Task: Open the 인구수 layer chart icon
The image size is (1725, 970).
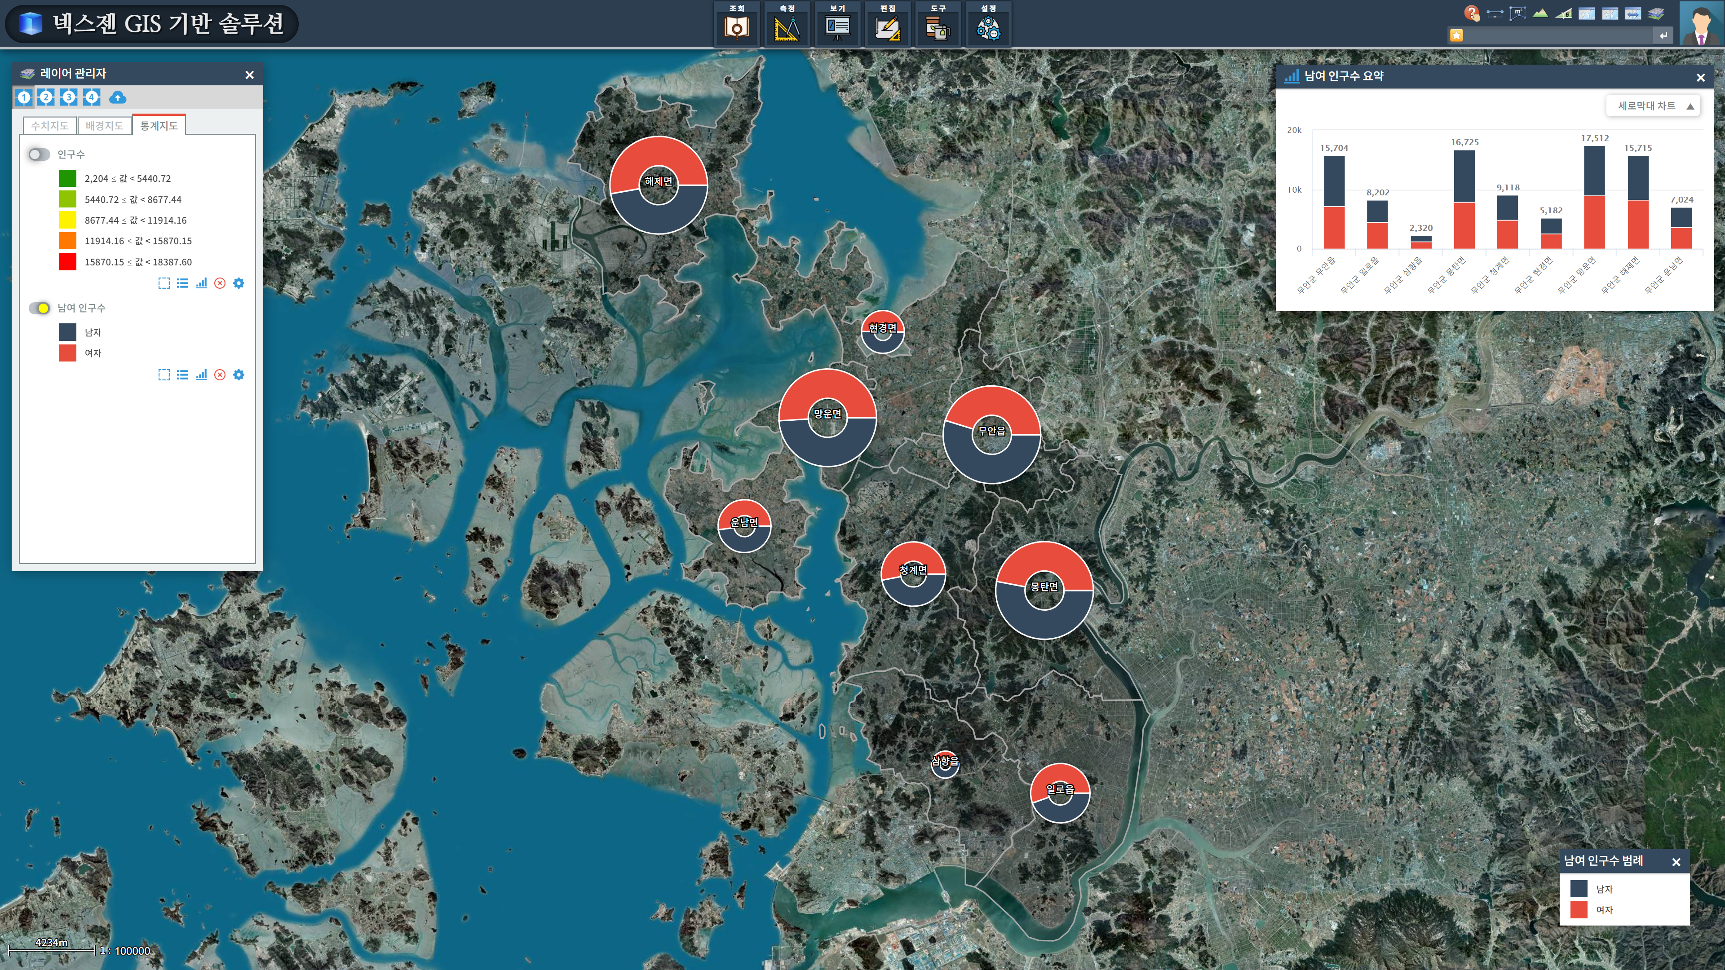Action: pyautogui.click(x=201, y=283)
